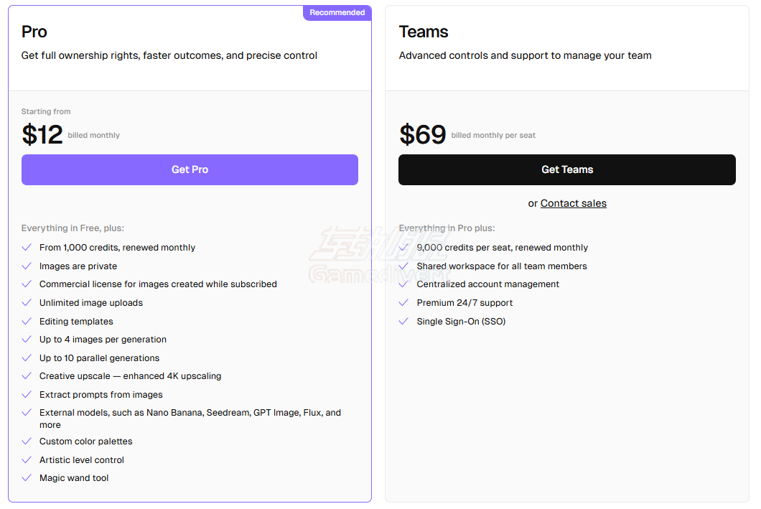Click the feature "Creative upscale — enhanced 4K upscaling"
The width and height of the screenshot is (761, 509).
pyautogui.click(x=131, y=375)
